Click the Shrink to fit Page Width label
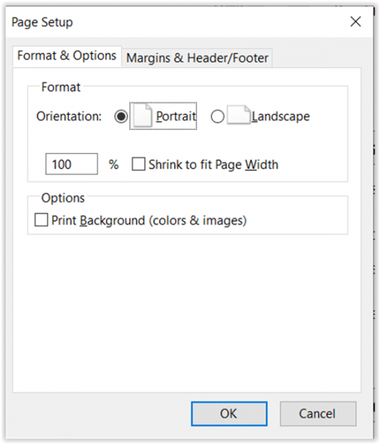 (213, 165)
